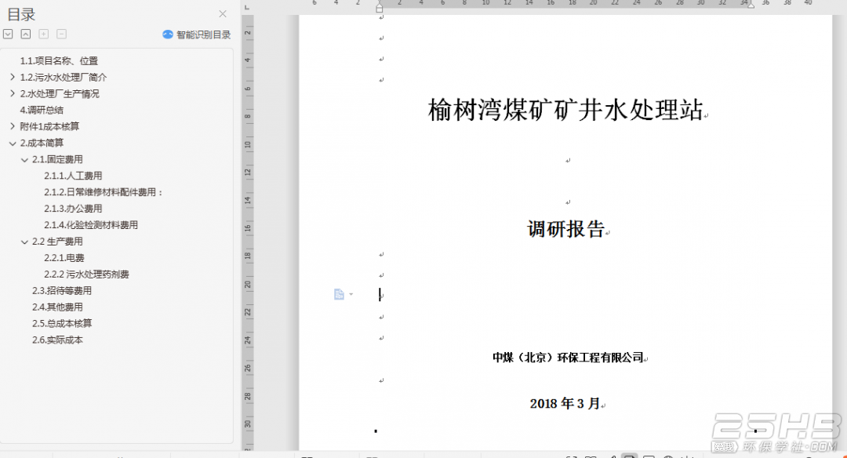Screen dimensions: 847x458
Task: Open the 2.6.实际成本 heading
Action: tap(57, 340)
